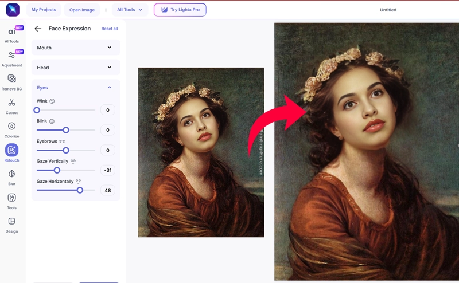Click Try Lightx Pro button
The width and height of the screenshot is (459, 283).
click(x=180, y=10)
